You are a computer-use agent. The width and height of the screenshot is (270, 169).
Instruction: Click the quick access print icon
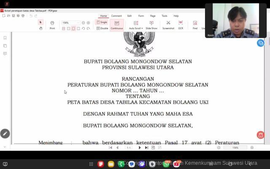coord(23,16)
